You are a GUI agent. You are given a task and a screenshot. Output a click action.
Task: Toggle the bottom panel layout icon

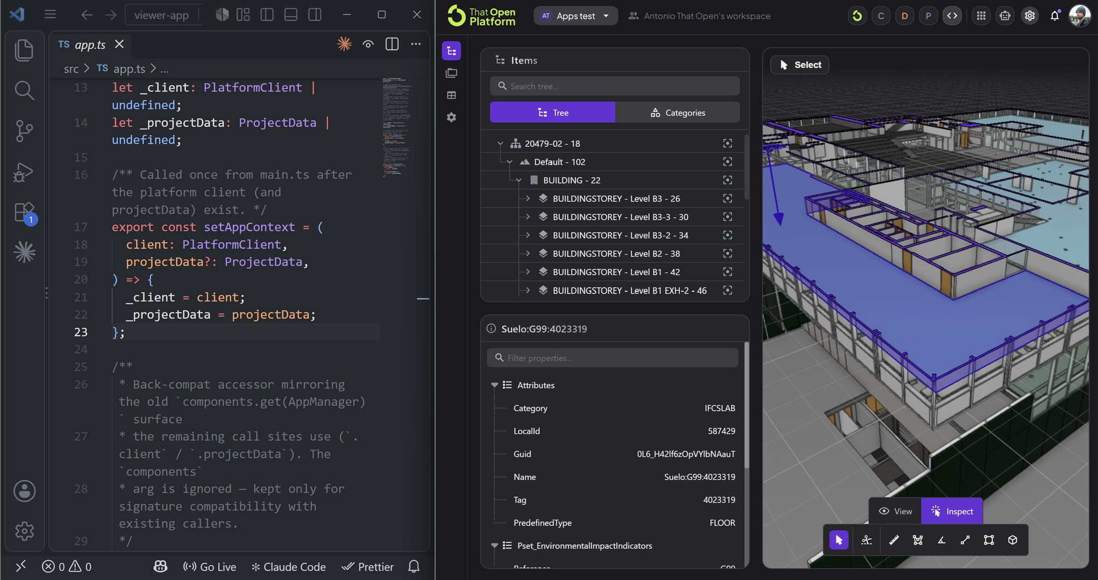coord(291,15)
